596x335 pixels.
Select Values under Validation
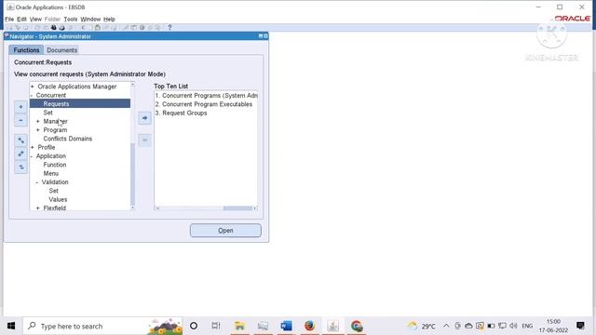click(58, 199)
